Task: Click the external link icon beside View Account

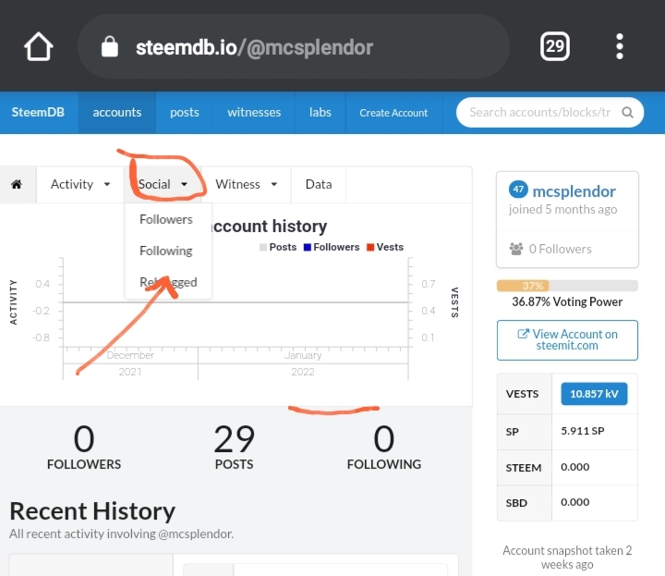Action: 524,334
